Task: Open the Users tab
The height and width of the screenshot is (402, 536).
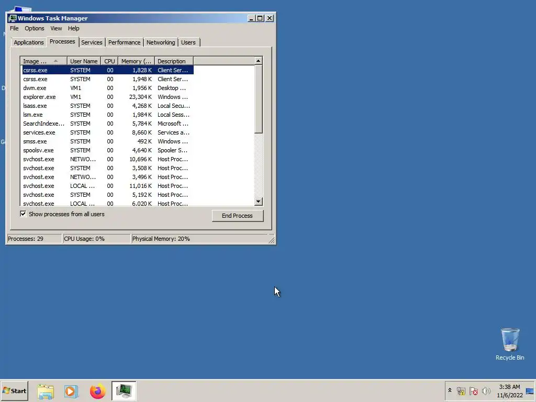Action: click(188, 42)
